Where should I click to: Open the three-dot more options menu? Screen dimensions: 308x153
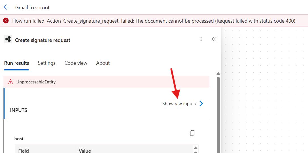click(x=201, y=39)
